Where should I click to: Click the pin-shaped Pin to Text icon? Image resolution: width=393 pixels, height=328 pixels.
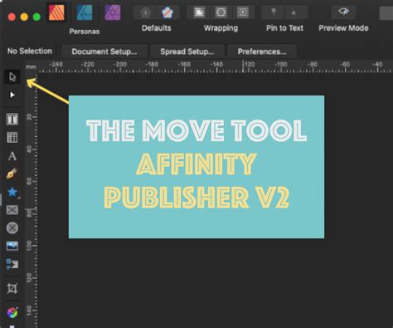point(274,12)
